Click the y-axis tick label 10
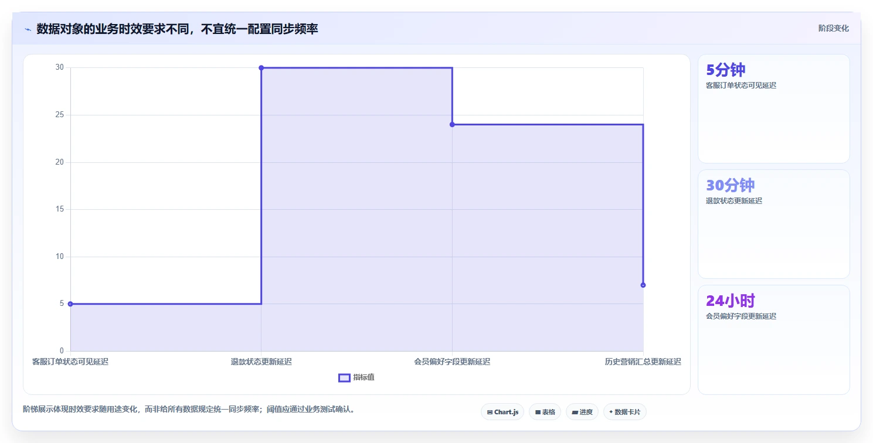 pyautogui.click(x=60, y=257)
